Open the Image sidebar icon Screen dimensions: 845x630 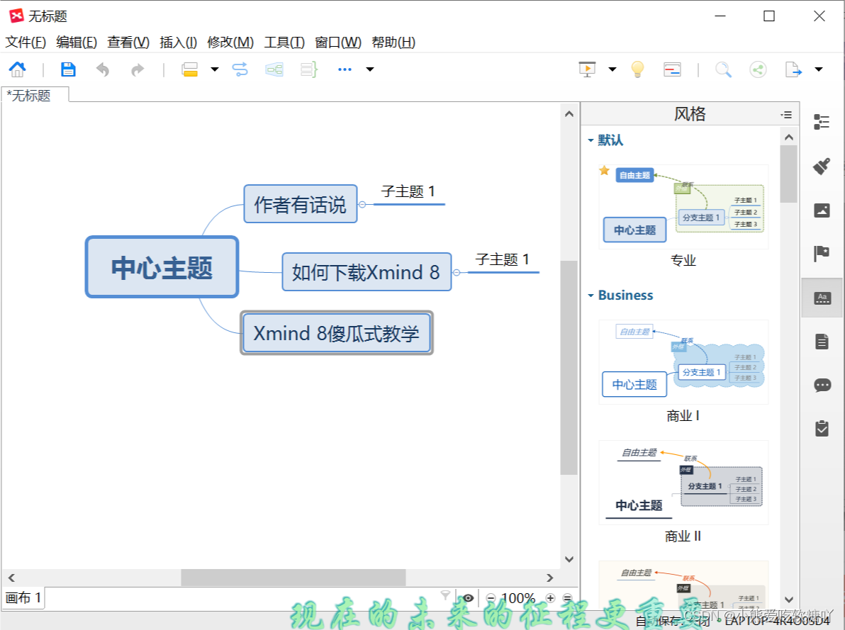822,210
